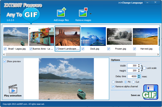Click the Frozen.jpg file name
This screenshot has height=107, width=162.
coord(120,49)
